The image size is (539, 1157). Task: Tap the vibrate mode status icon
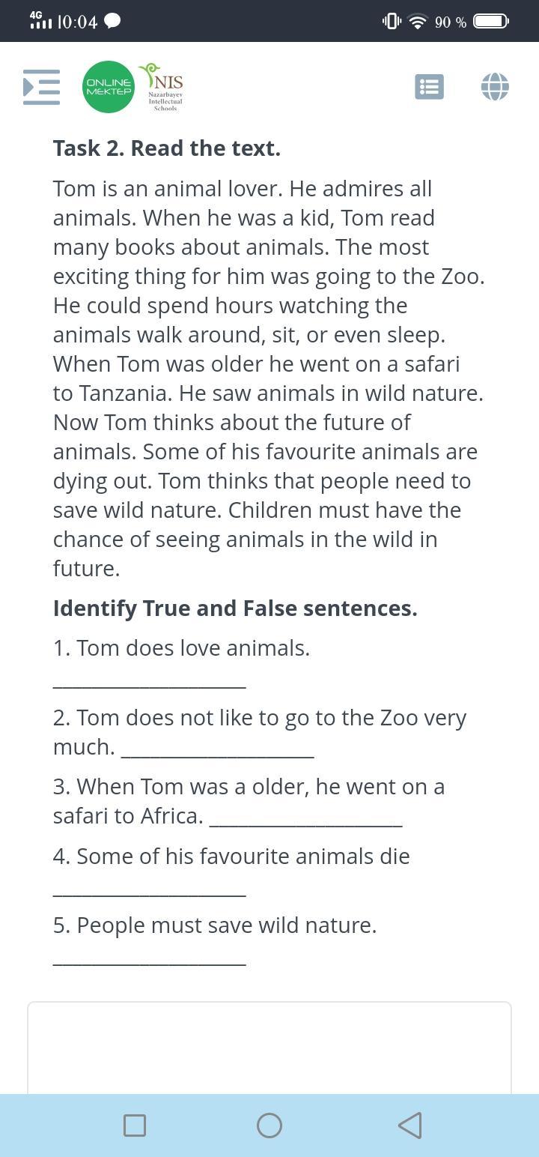[x=392, y=21]
